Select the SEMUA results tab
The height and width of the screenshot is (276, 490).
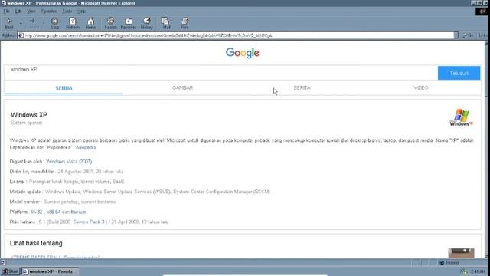pos(64,88)
